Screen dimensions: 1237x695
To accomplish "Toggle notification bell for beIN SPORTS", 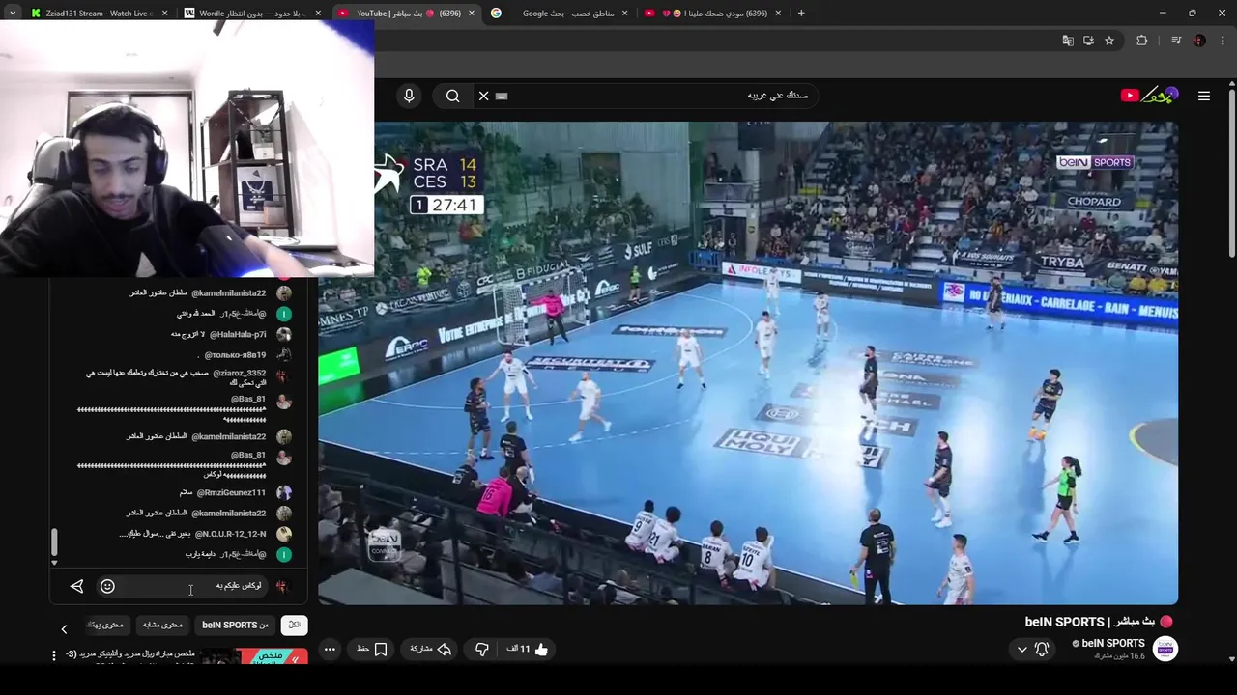I will tap(1042, 650).
